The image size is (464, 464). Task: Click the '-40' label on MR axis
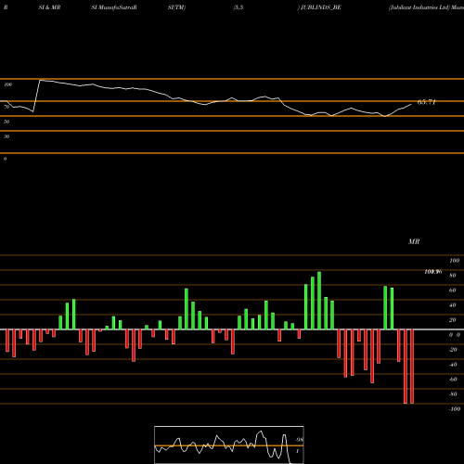[x=453, y=365]
